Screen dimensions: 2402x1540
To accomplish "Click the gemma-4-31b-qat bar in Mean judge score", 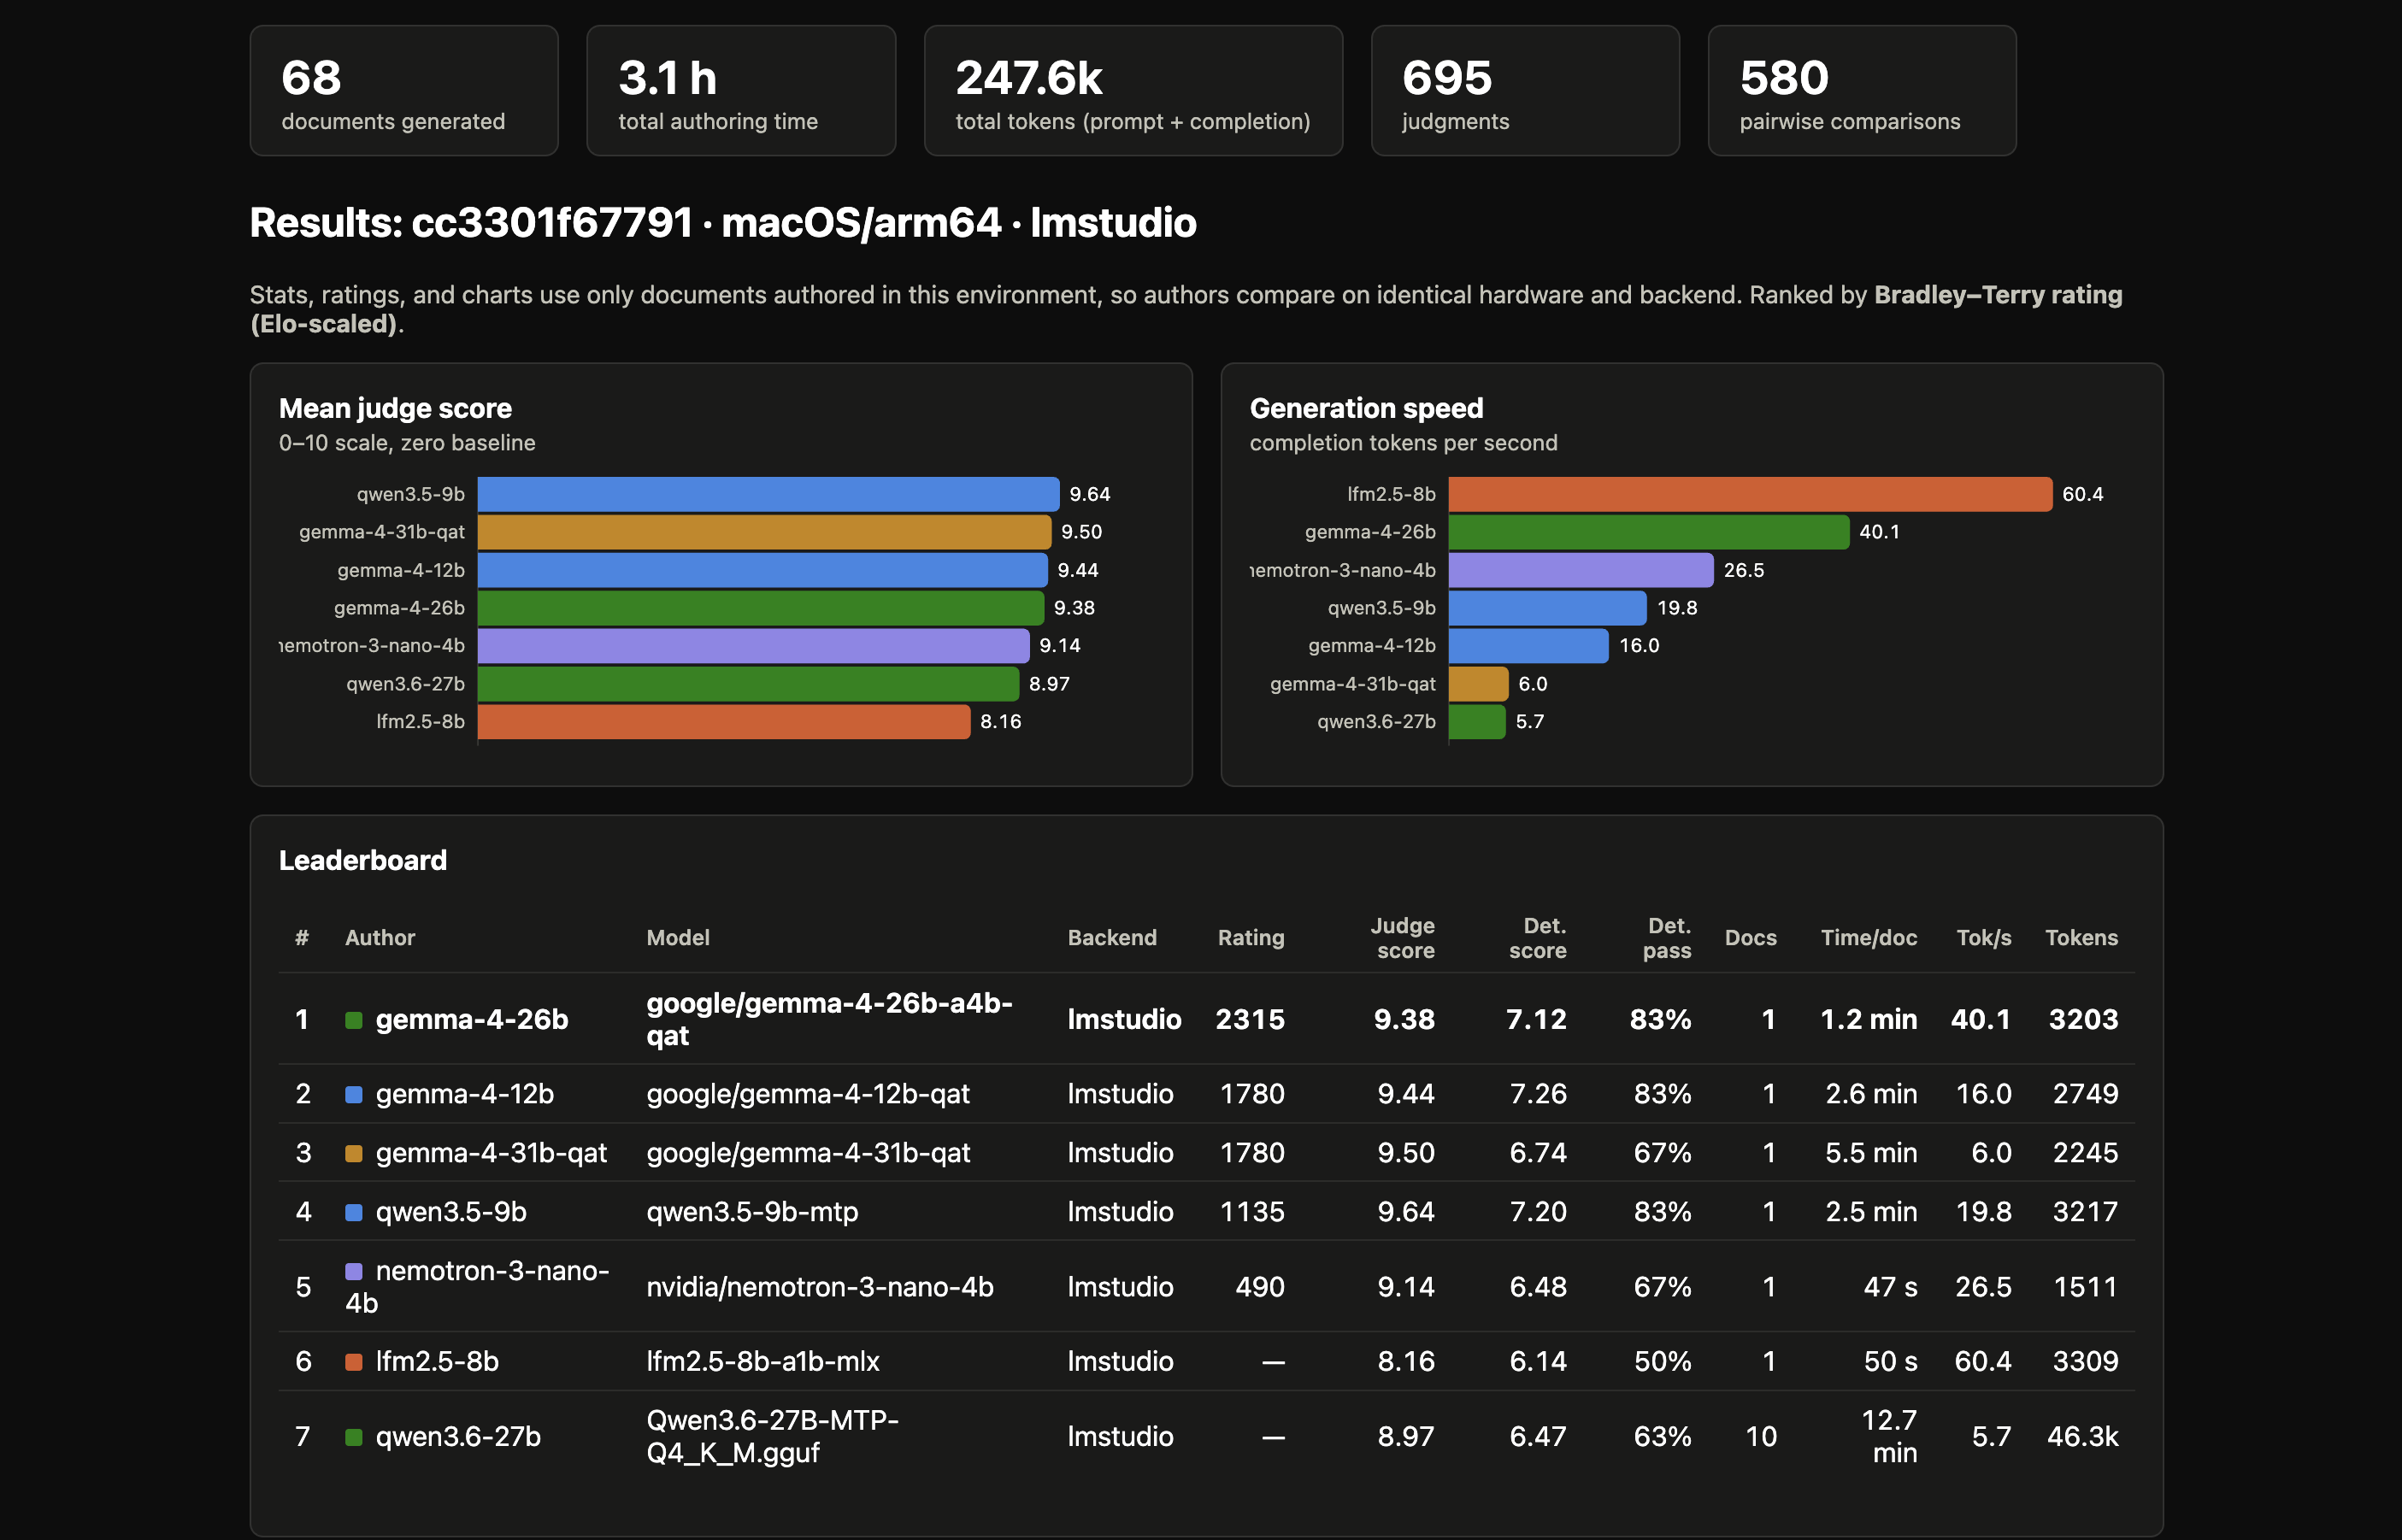I will (x=764, y=532).
